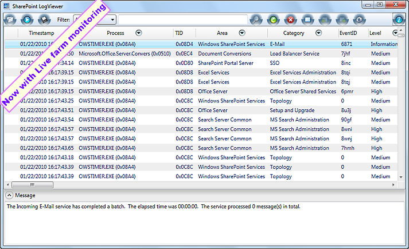This screenshot has height=249, width=409.
Task: Click the vertical scrollbar down arrow
Action: (x=401, y=177)
